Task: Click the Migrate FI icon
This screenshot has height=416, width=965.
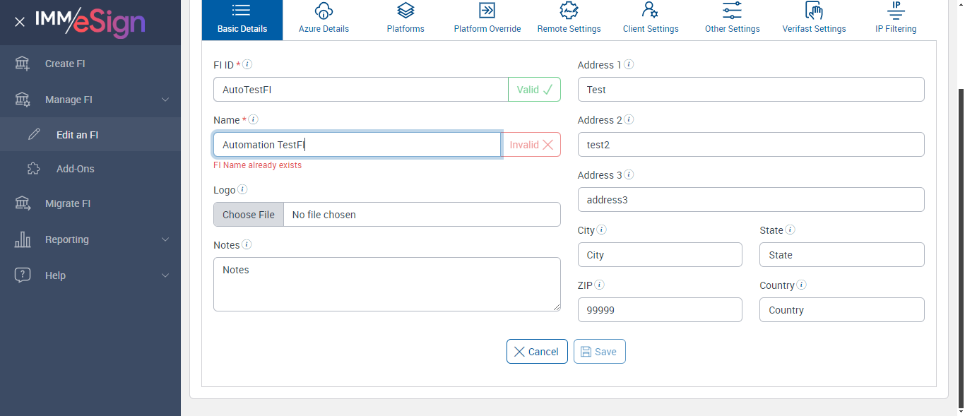Action: [x=23, y=203]
